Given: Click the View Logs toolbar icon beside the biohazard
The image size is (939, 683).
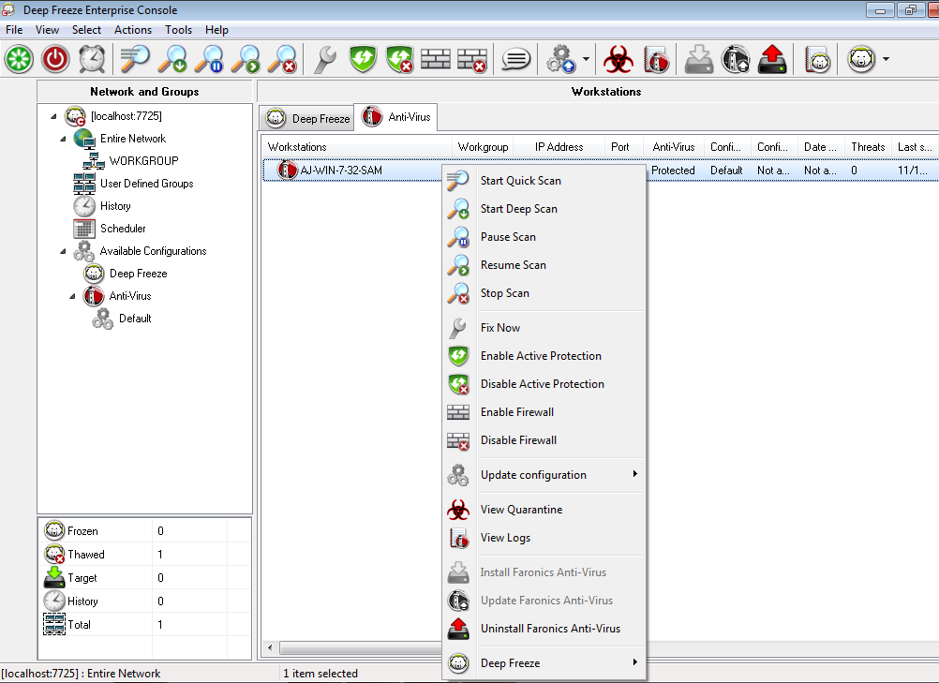Looking at the screenshot, I should (656, 59).
